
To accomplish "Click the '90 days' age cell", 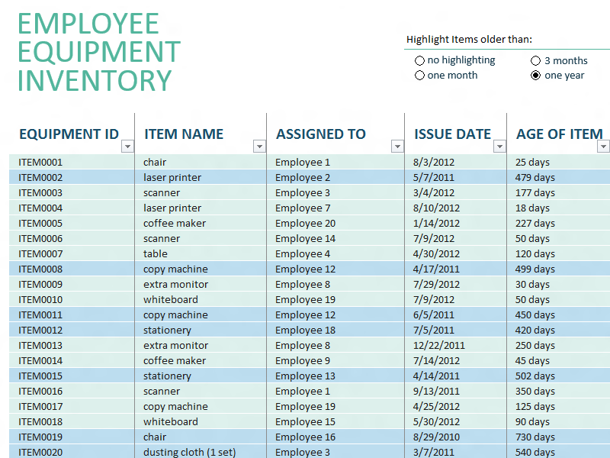I will point(559,422).
